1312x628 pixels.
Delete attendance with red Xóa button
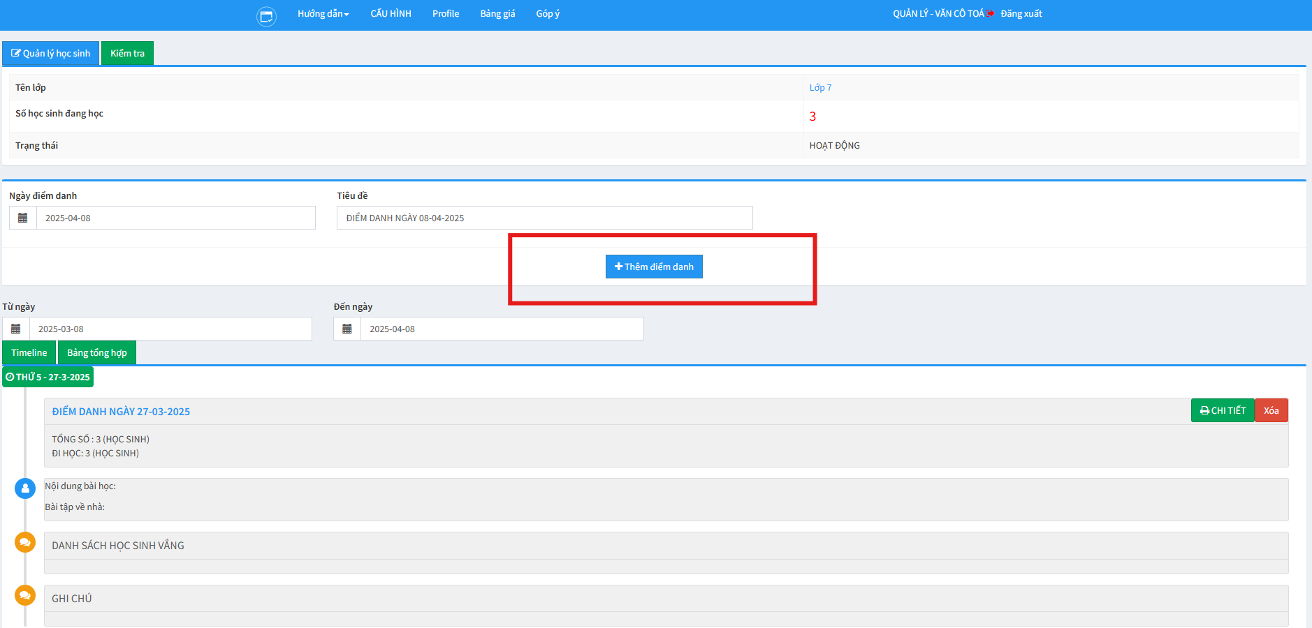pos(1271,410)
